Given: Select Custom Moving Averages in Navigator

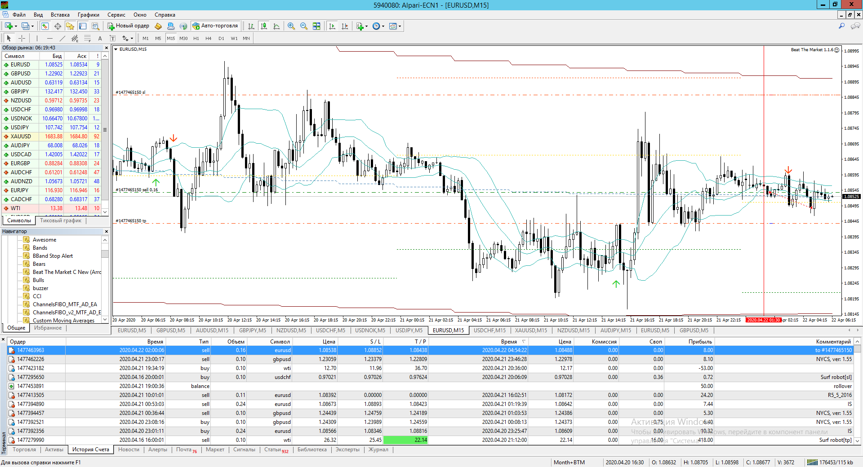Looking at the screenshot, I should pyautogui.click(x=63, y=321).
